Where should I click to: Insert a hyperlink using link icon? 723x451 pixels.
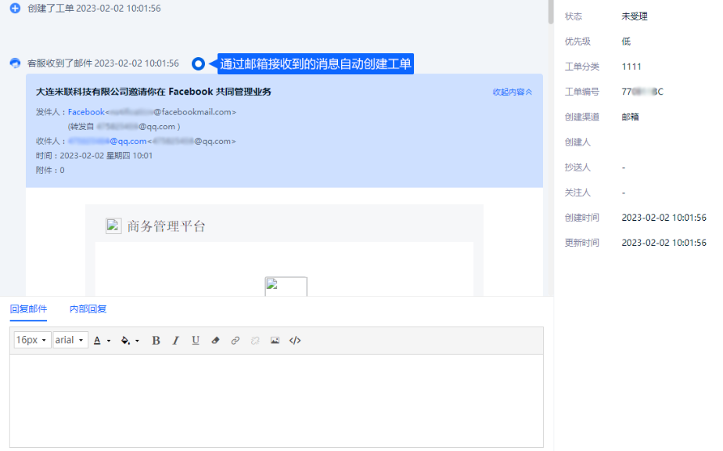click(x=236, y=341)
